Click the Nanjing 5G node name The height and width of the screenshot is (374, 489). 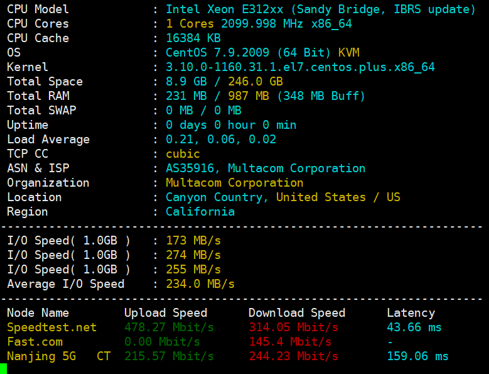[x=41, y=356]
